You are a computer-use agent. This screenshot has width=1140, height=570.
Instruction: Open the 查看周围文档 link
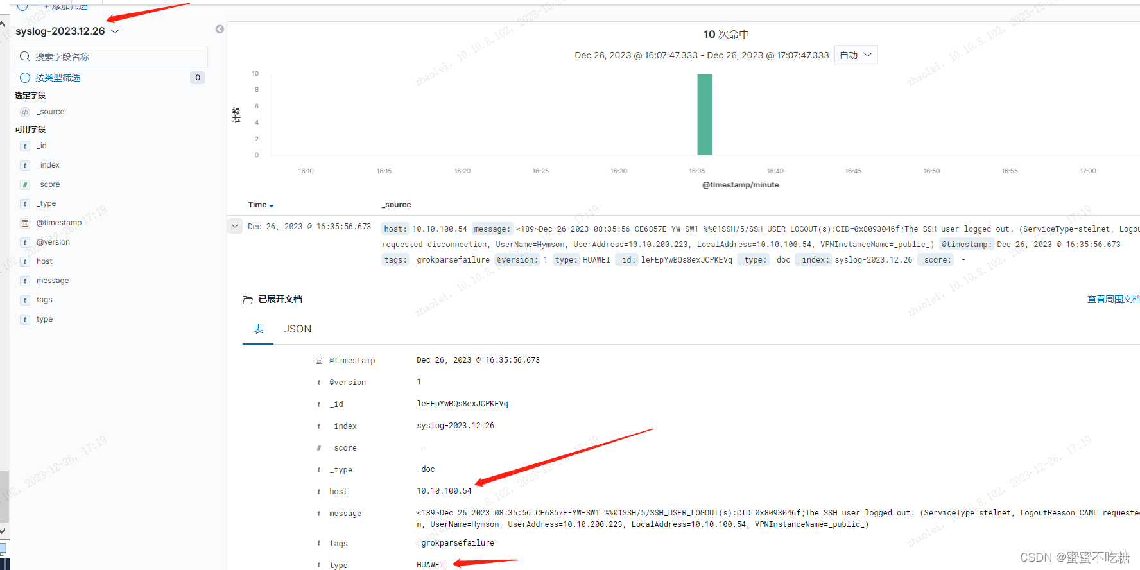click(1113, 299)
